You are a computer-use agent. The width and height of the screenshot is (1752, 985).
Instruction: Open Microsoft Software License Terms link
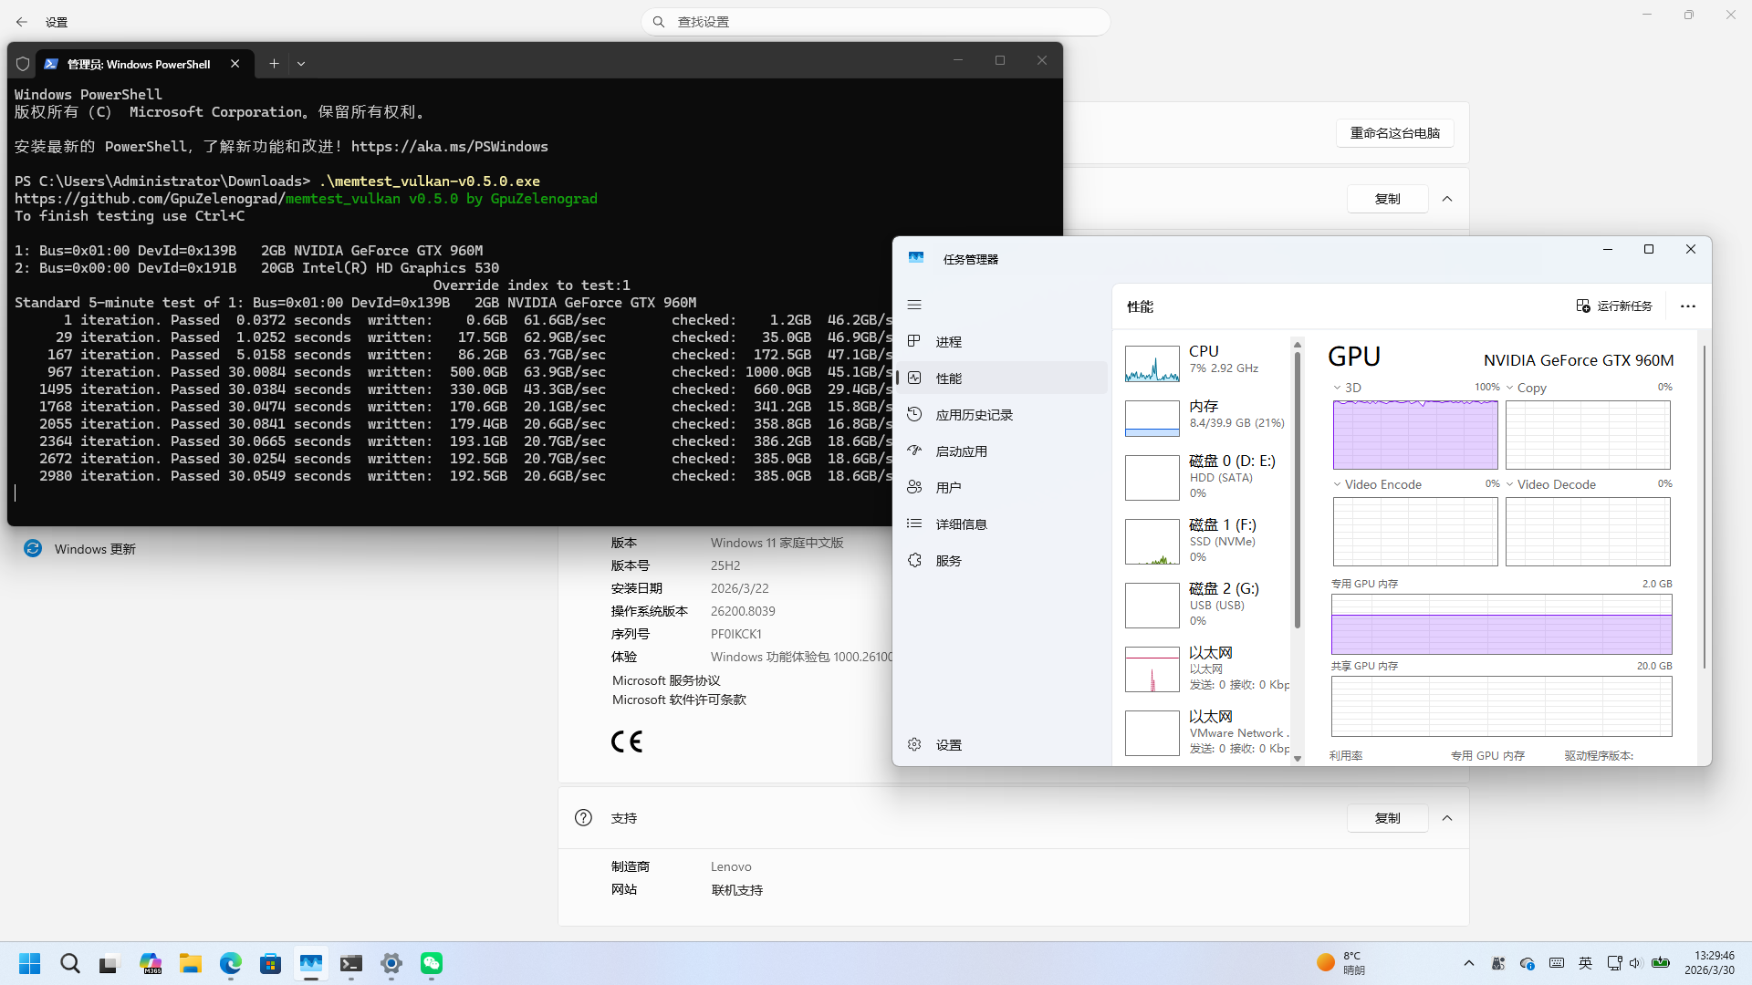[679, 700]
